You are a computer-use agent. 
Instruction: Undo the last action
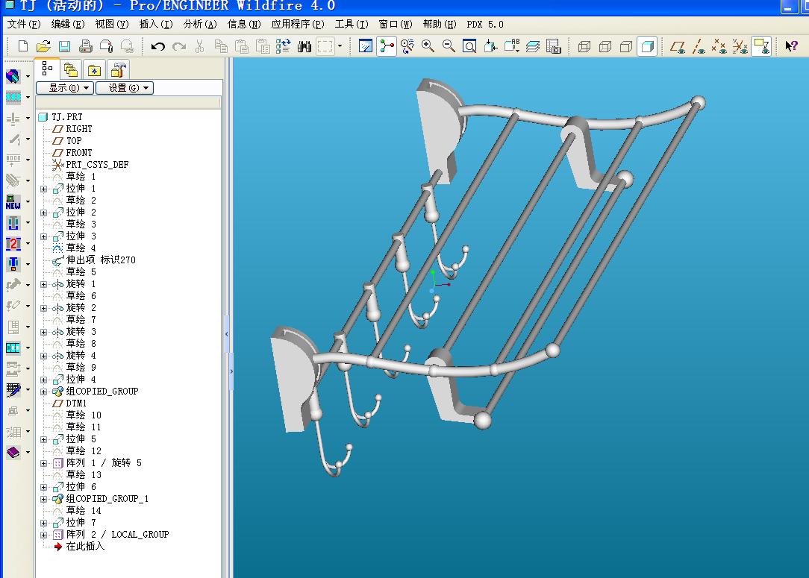coord(158,46)
